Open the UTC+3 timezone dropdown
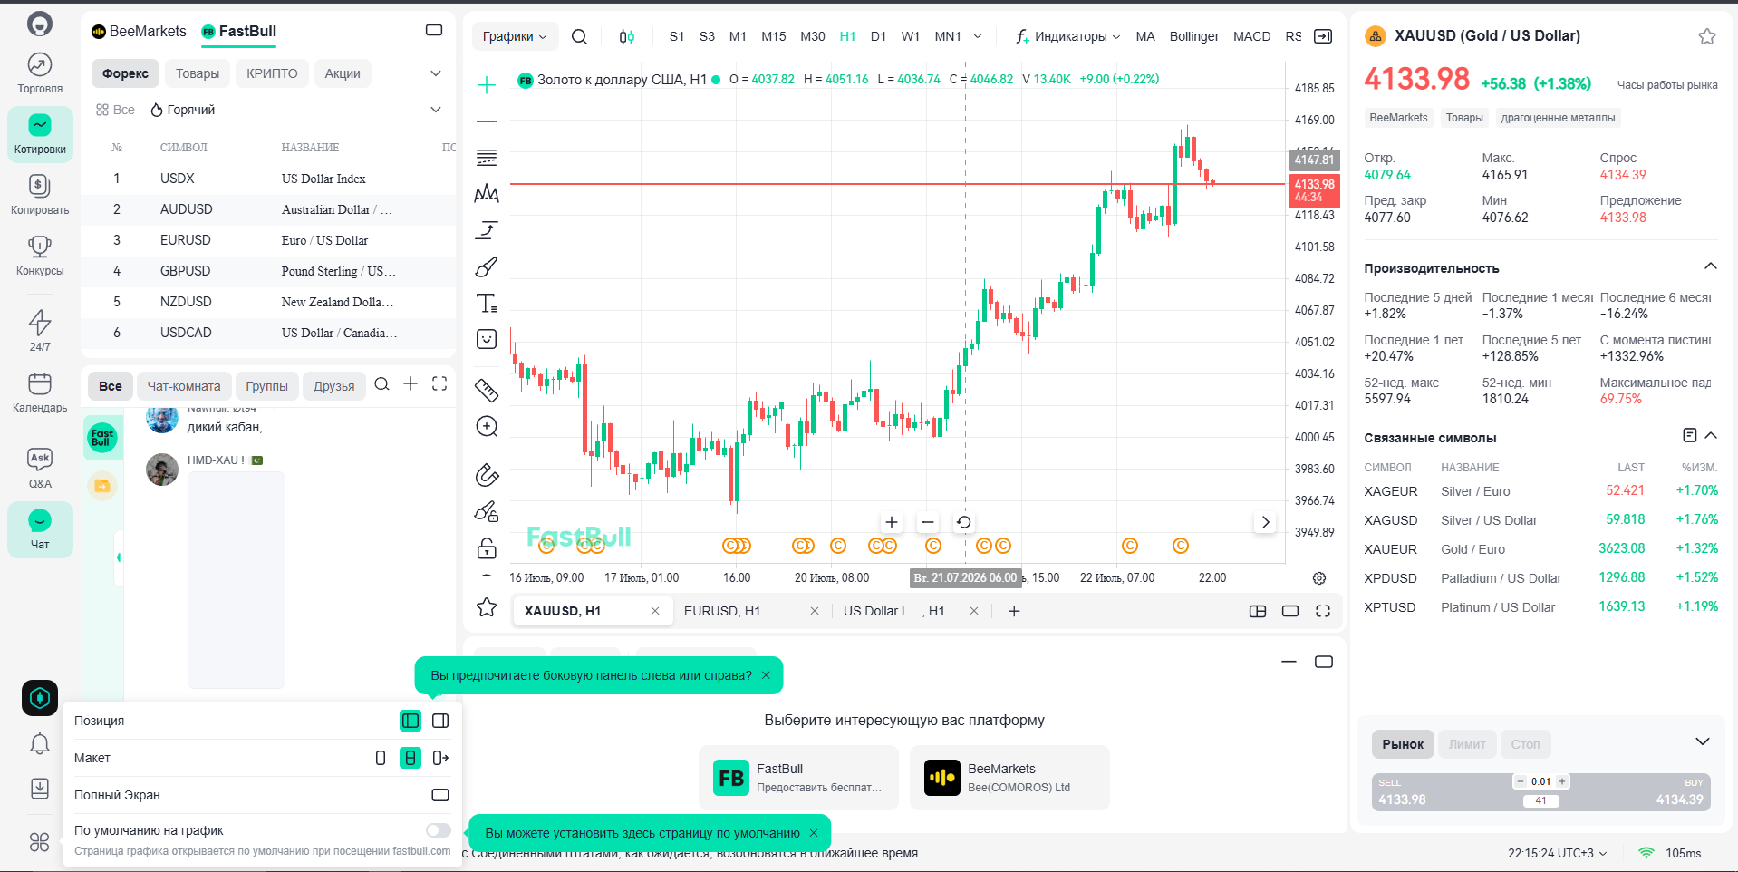Viewport: 1738px width, 872px height. [x=1558, y=853]
